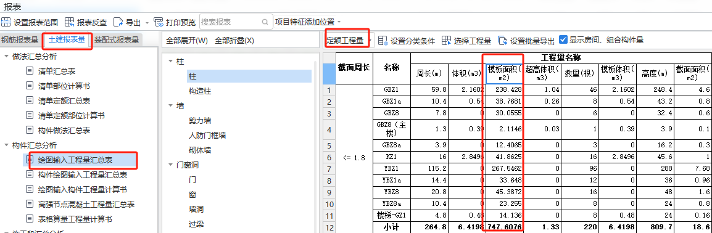Click the 设置批量导出 button label
712x233 pixels.
pyautogui.click(x=532, y=41)
